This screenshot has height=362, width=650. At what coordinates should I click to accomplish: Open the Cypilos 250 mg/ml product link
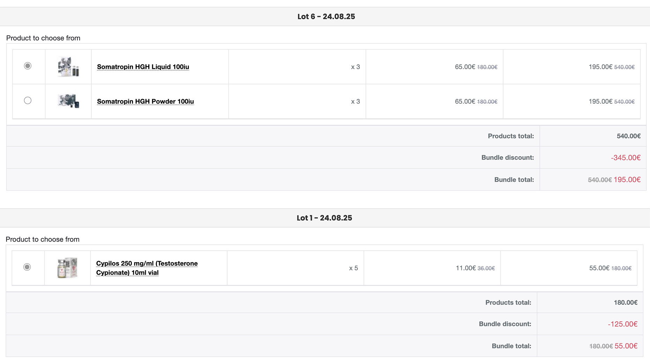(147, 268)
